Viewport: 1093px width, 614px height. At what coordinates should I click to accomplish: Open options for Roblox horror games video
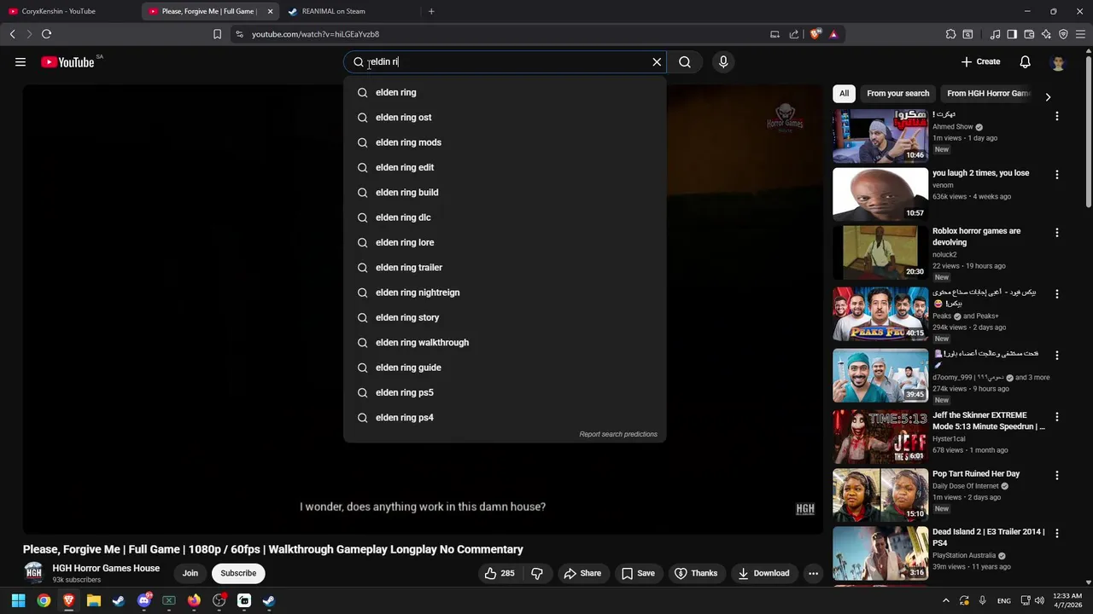pyautogui.click(x=1056, y=233)
